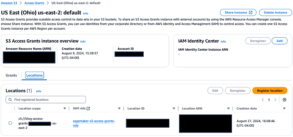Click Deregister in IAM Identity Center panel
The image size is (293, 137).
258,41
